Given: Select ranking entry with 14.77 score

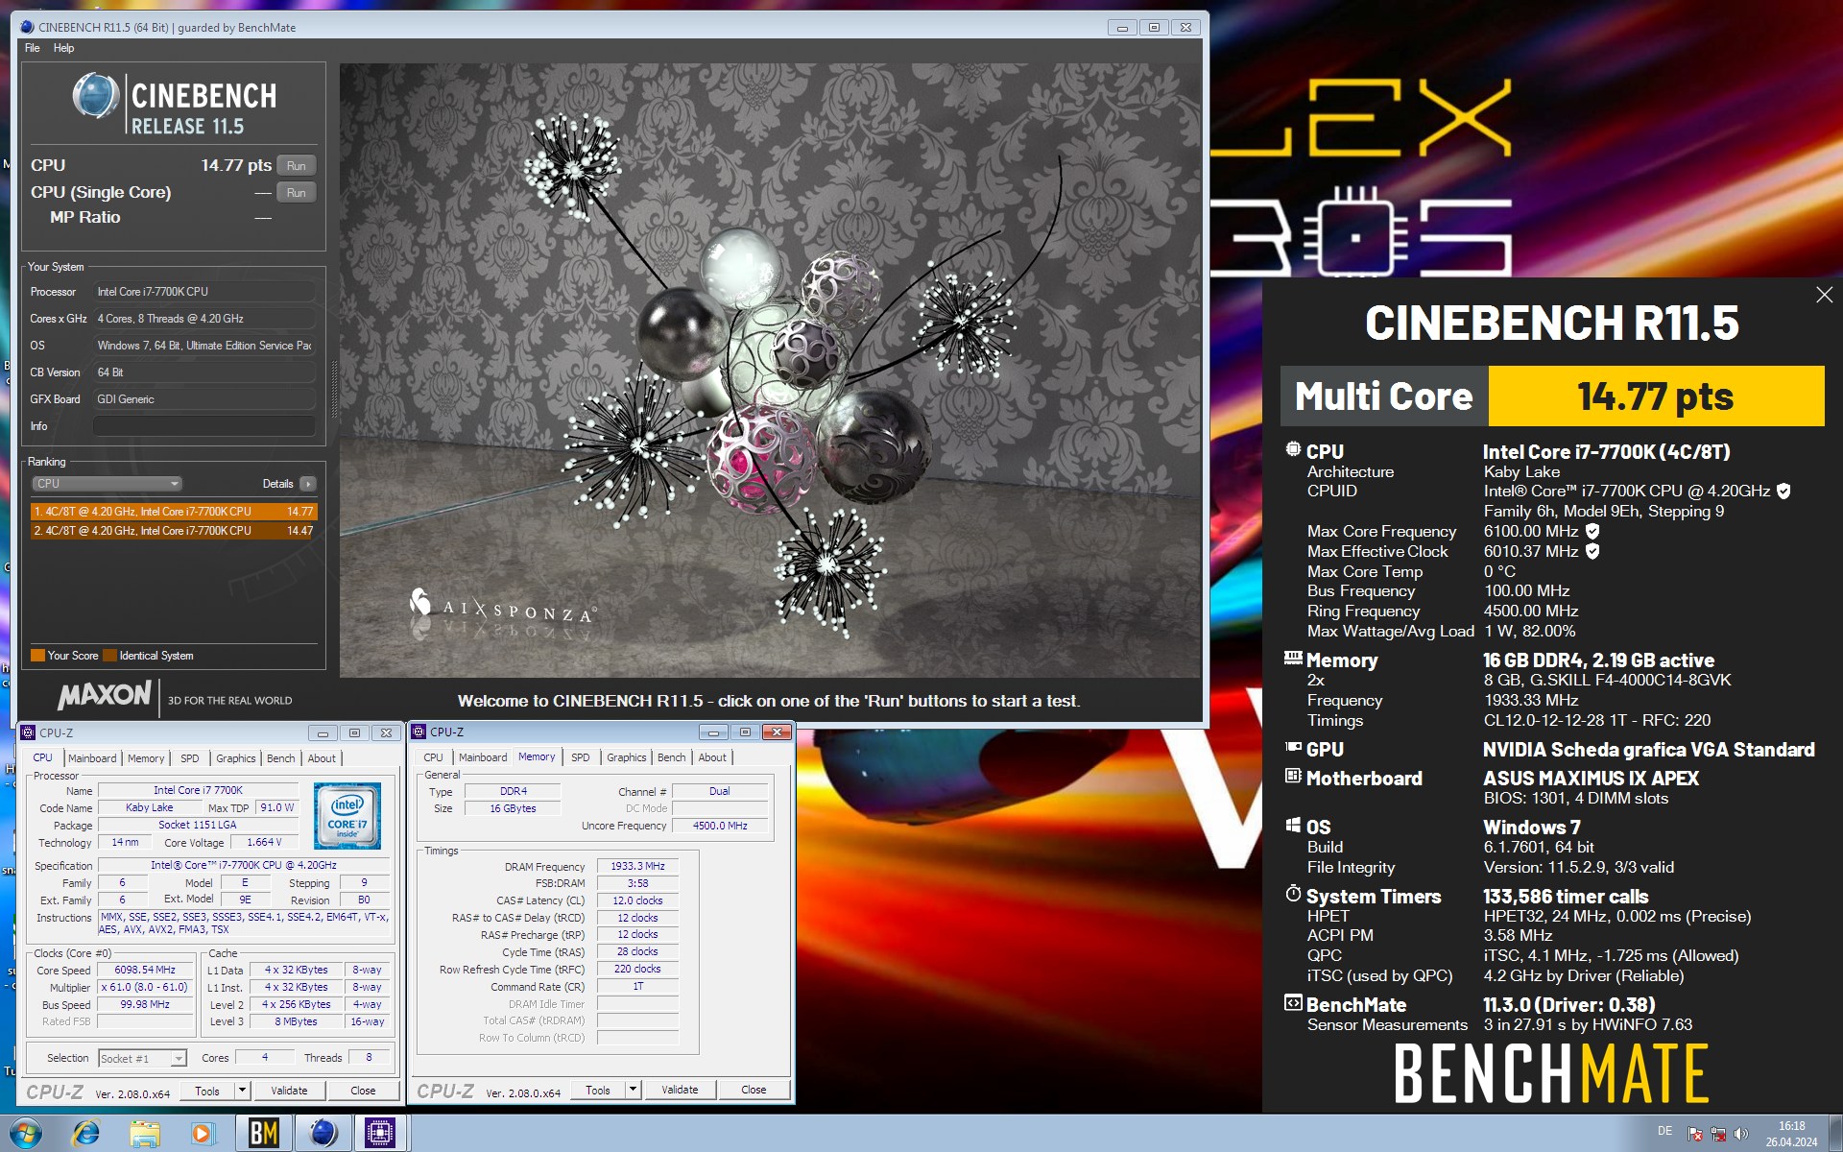Looking at the screenshot, I should (x=174, y=512).
